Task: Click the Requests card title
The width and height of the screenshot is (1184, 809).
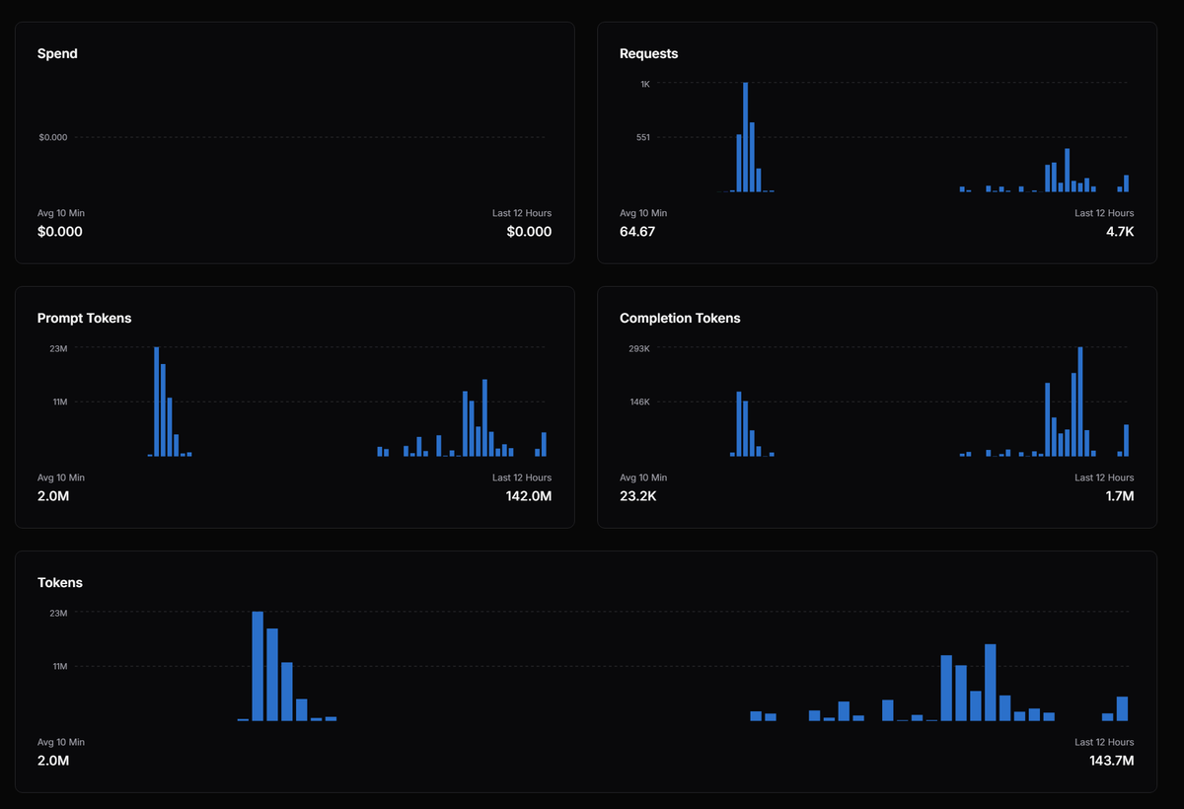Action: click(648, 53)
